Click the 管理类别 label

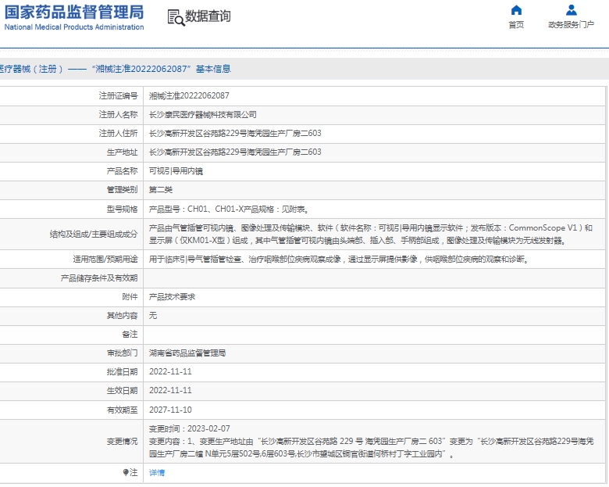[122, 189]
